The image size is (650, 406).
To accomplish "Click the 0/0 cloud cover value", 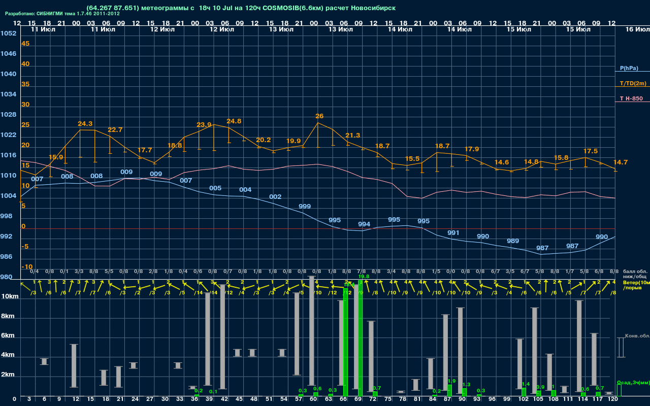I will 450,272.
